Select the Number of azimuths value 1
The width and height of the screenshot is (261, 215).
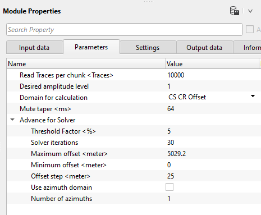(x=169, y=199)
